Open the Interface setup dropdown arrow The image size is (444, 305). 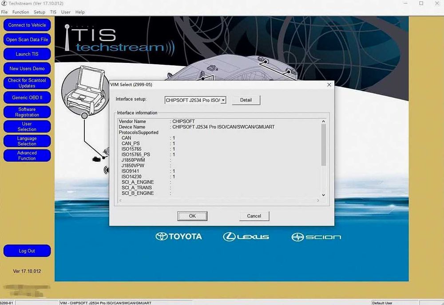point(223,100)
